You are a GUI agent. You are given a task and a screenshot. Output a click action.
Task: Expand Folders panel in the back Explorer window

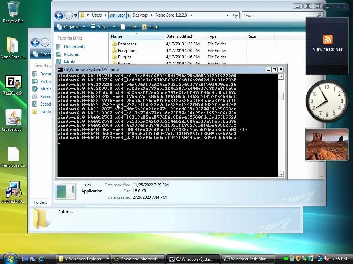pyautogui.click(x=40, y=202)
